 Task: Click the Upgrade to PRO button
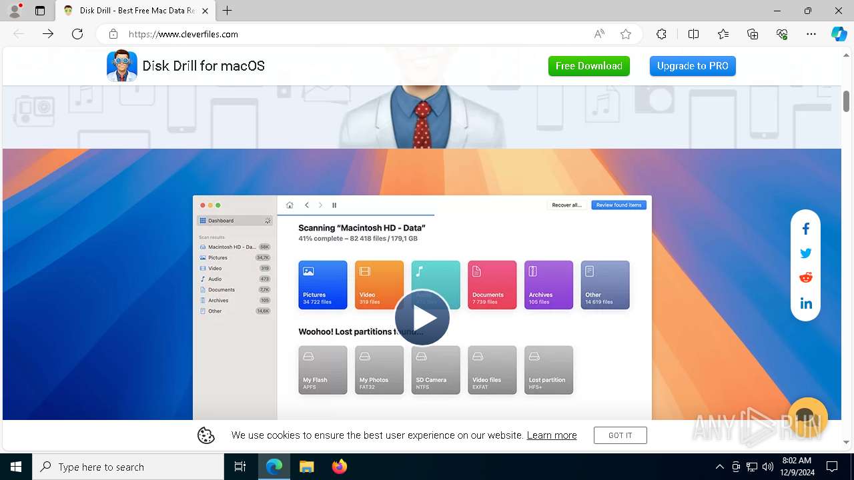tap(693, 66)
